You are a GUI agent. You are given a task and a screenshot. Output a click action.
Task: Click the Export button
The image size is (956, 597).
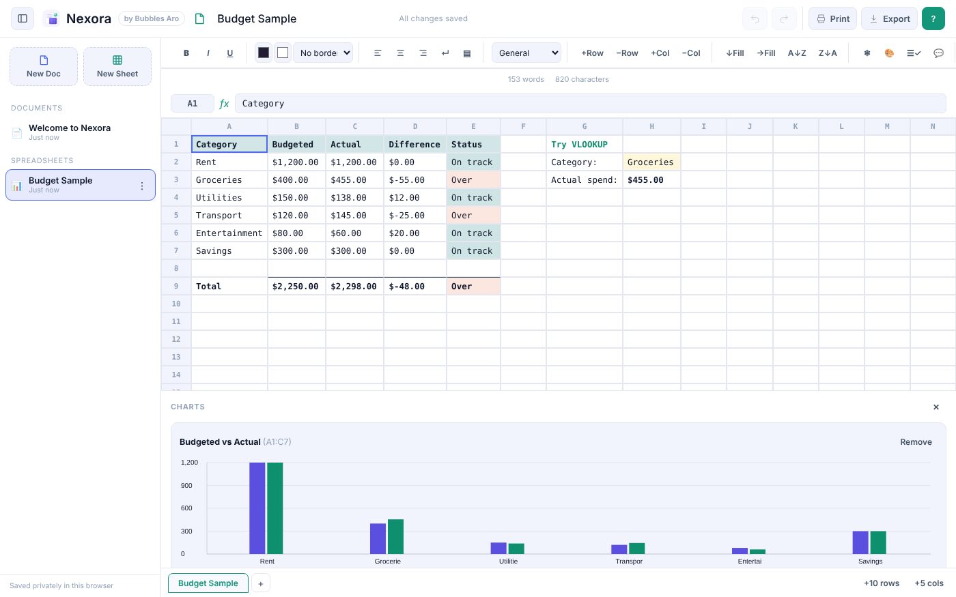tap(889, 18)
